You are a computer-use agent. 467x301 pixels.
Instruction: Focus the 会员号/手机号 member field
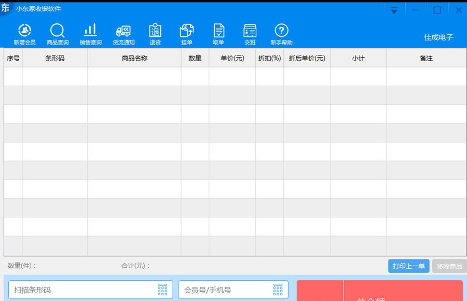218,290
